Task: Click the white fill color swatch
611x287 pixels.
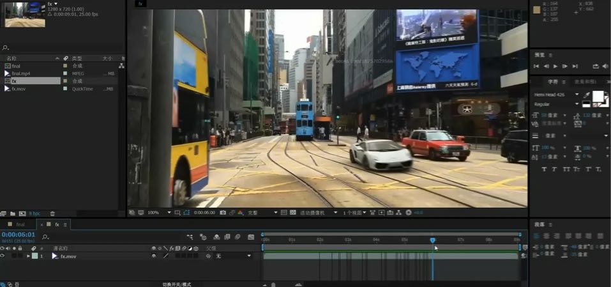Action: 598,96
